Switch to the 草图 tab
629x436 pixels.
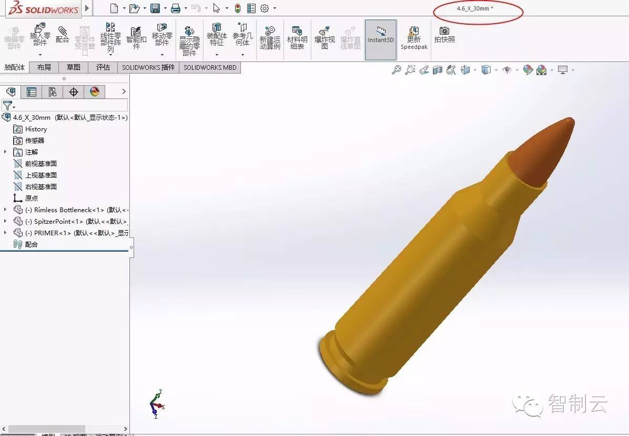coord(74,67)
